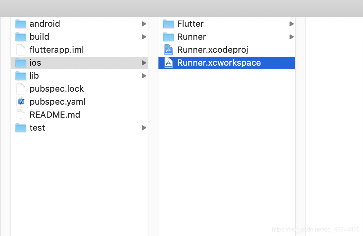The height and width of the screenshot is (236, 363).
Task: Click the ios folder icon
Action: click(21, 63)
